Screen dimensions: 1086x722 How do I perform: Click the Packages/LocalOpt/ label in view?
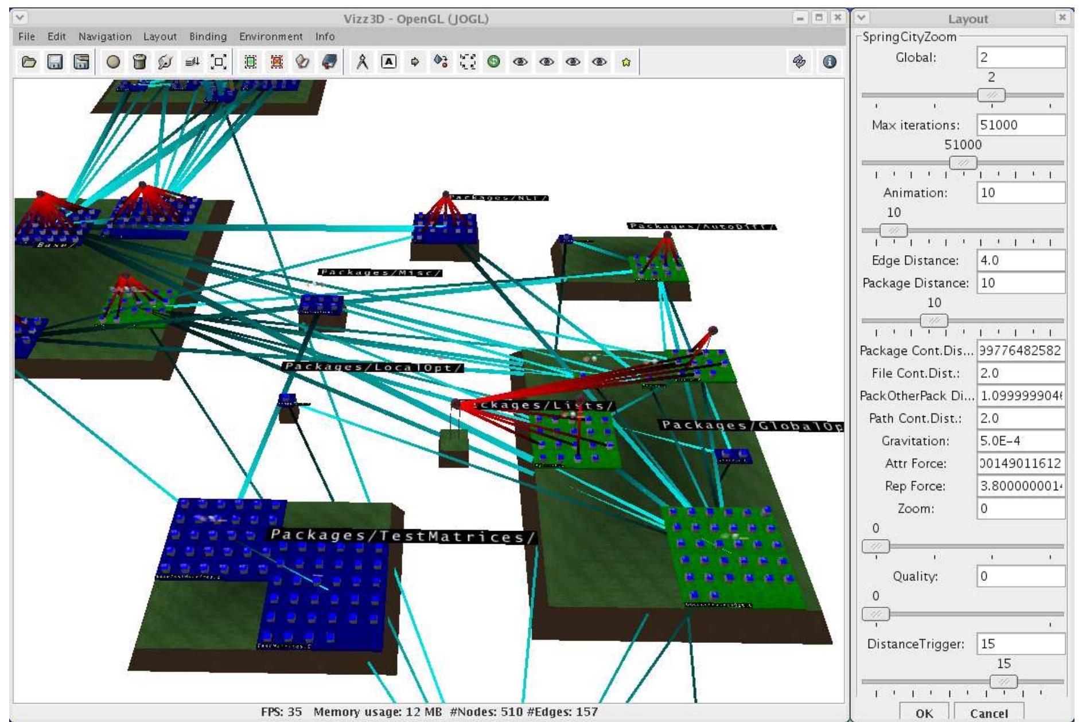click(x=373, y=367)
